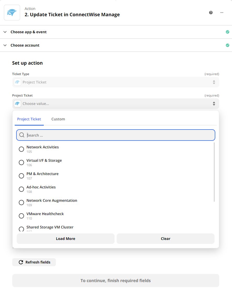Click the Virtual I/F & Storage label

tap(44, 160)
